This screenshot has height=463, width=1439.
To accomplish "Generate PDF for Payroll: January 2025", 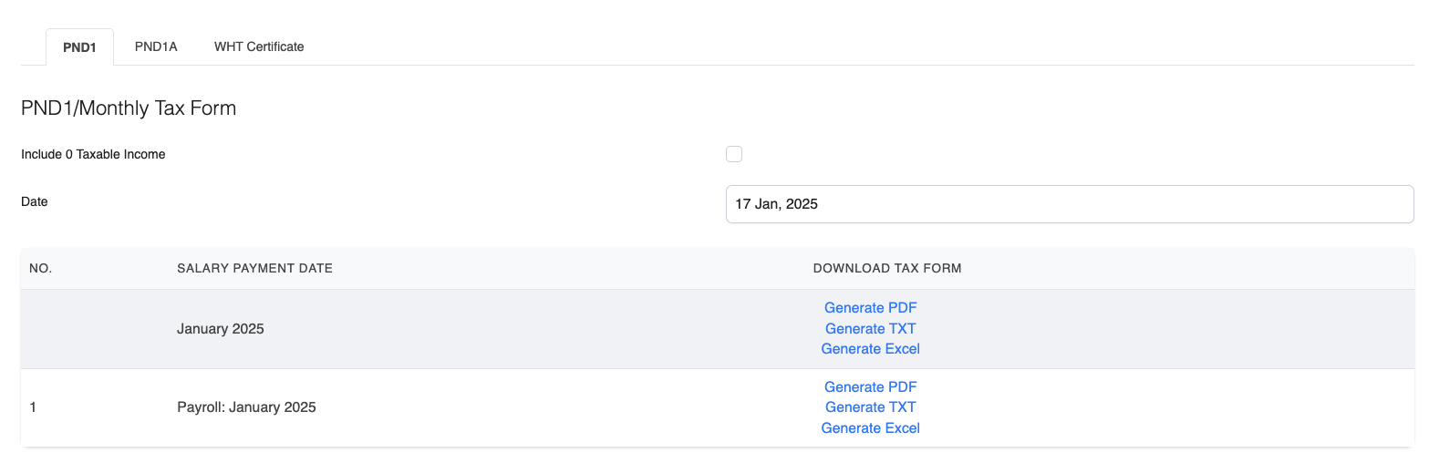I will pyautogui.click(x=870, y=387).
